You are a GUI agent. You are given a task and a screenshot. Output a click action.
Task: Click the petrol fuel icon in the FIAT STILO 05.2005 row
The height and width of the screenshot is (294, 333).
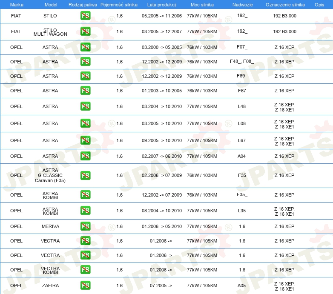coord(85,16)
